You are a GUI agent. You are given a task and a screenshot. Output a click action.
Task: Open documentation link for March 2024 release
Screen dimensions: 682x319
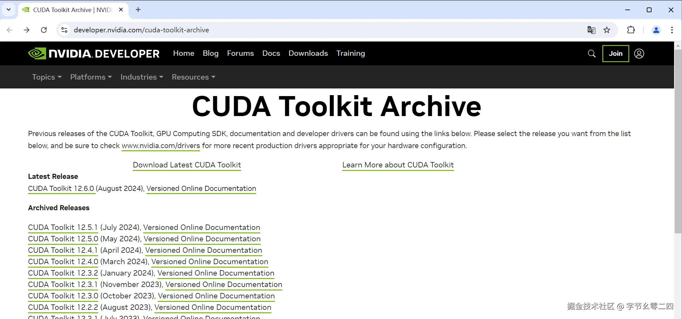pos(210,262)
